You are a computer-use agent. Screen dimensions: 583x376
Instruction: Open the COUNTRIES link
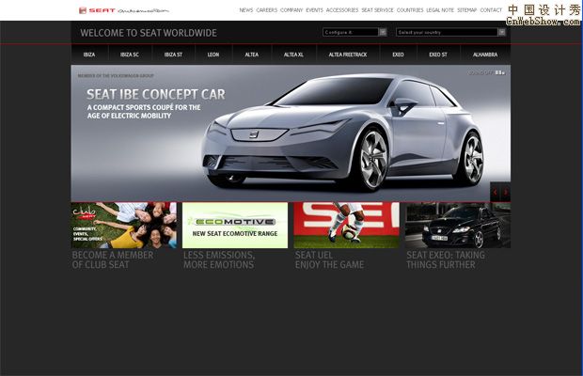point(410,10)
